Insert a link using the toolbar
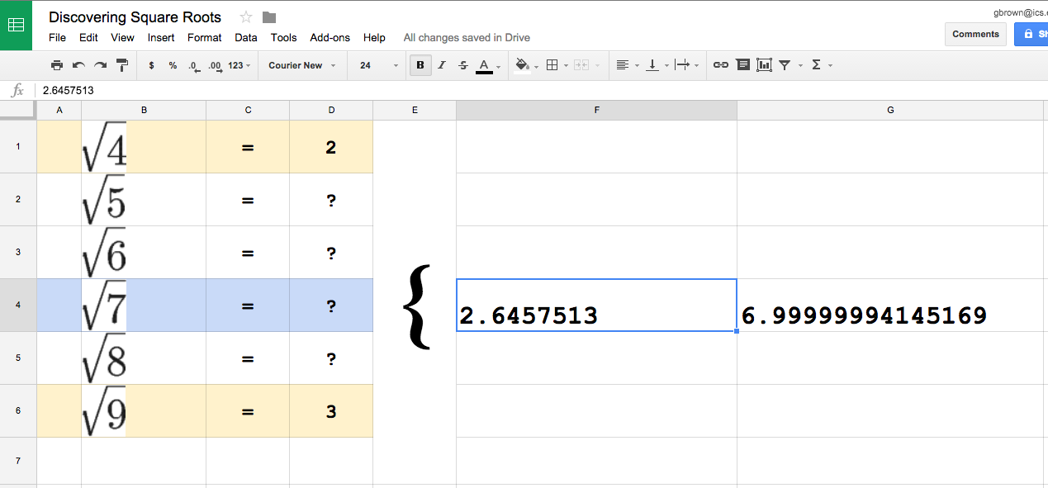 click(x=721, y=65)
